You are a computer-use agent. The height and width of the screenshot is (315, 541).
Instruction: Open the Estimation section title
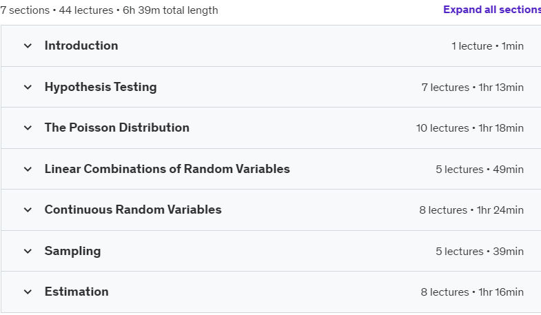point(76,292)
